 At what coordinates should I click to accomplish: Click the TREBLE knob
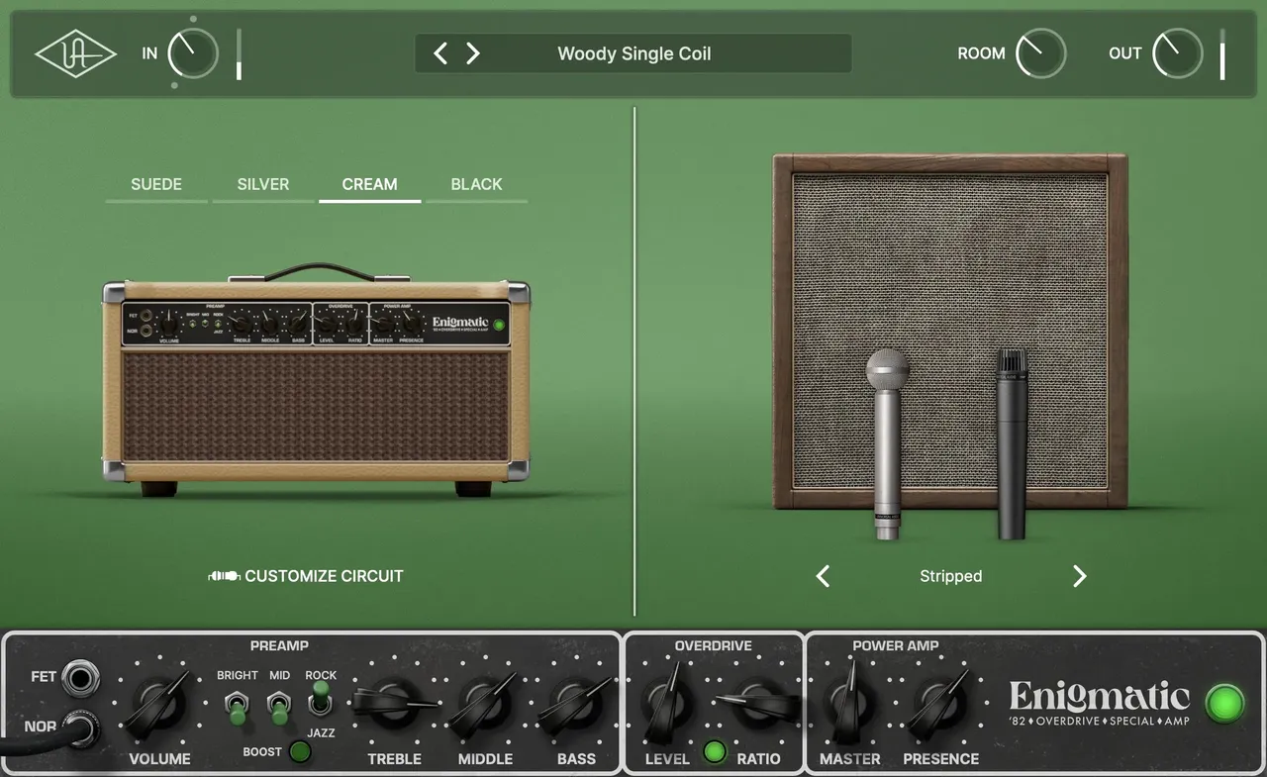point(394,705)
